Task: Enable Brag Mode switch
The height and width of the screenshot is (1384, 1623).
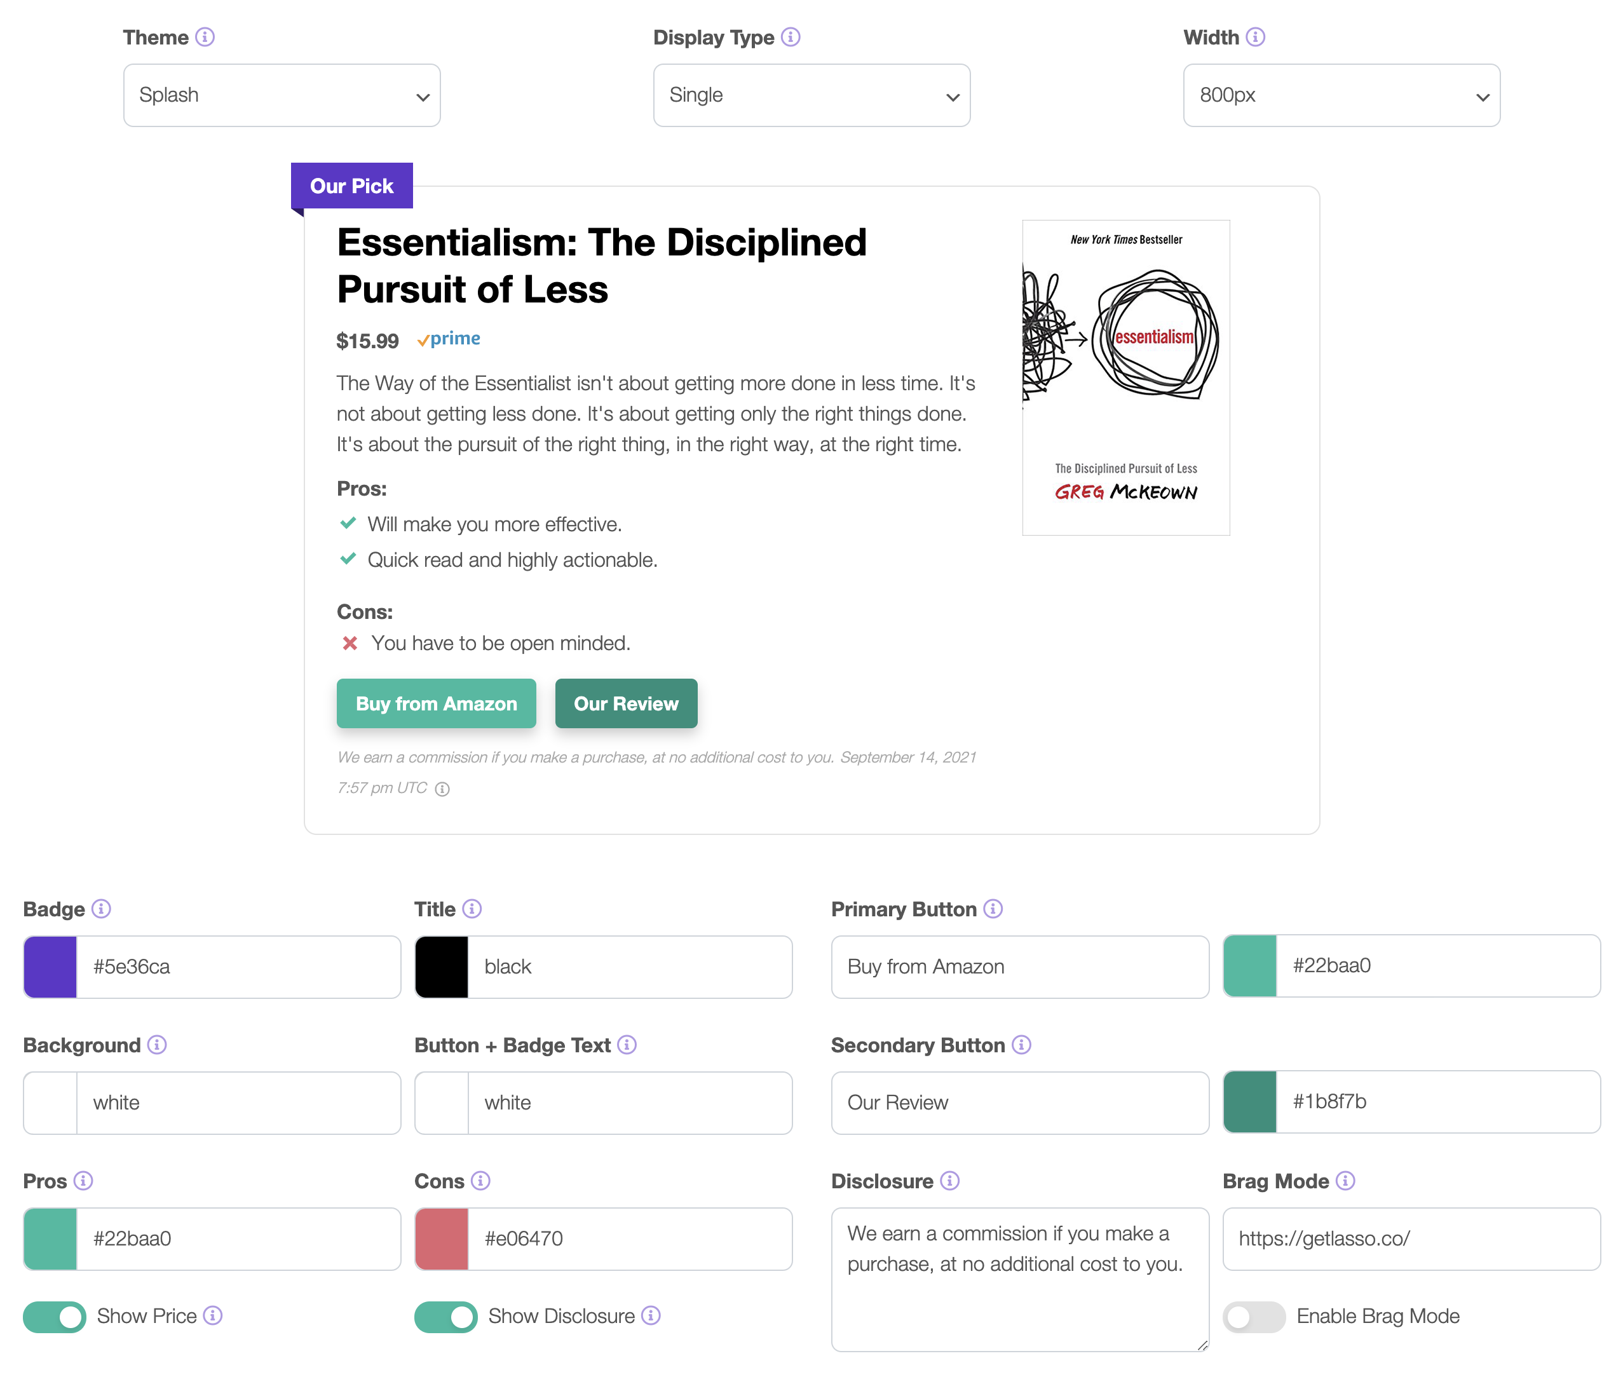Action: 1254,1317
